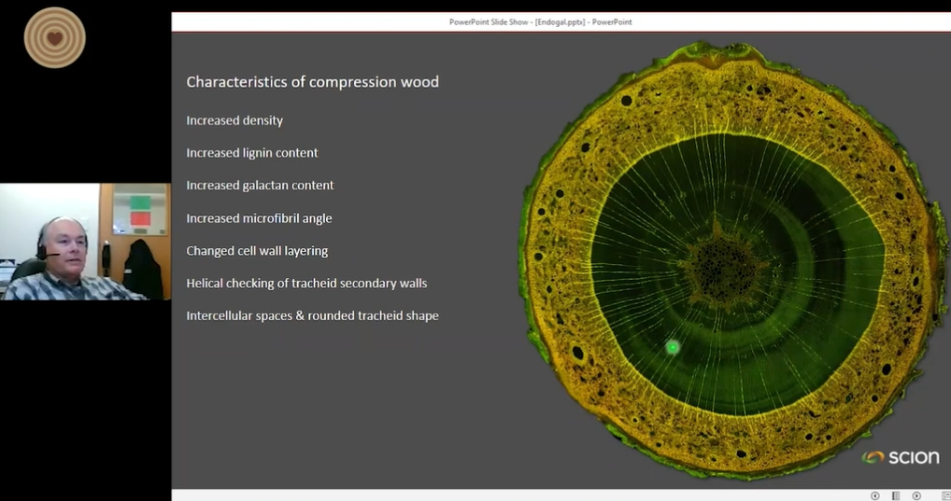Click the circular heart tree-ring logo
This screenshot has width=951, height=501.
pyautogui.click(x=54, y=37)
